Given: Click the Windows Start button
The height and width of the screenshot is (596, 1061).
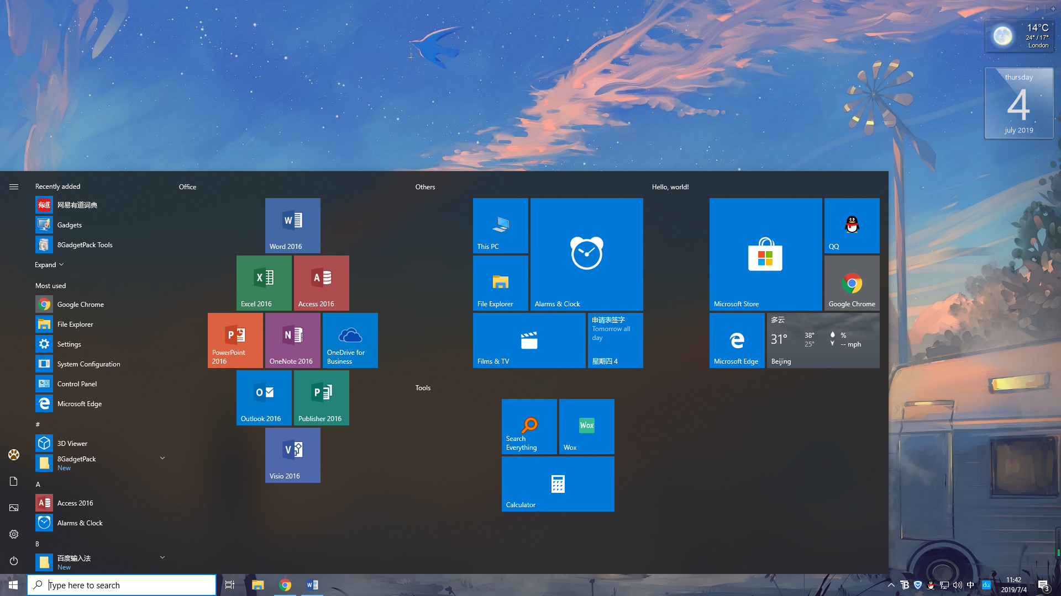Looking at the screenshot, I should pos(13,585).
